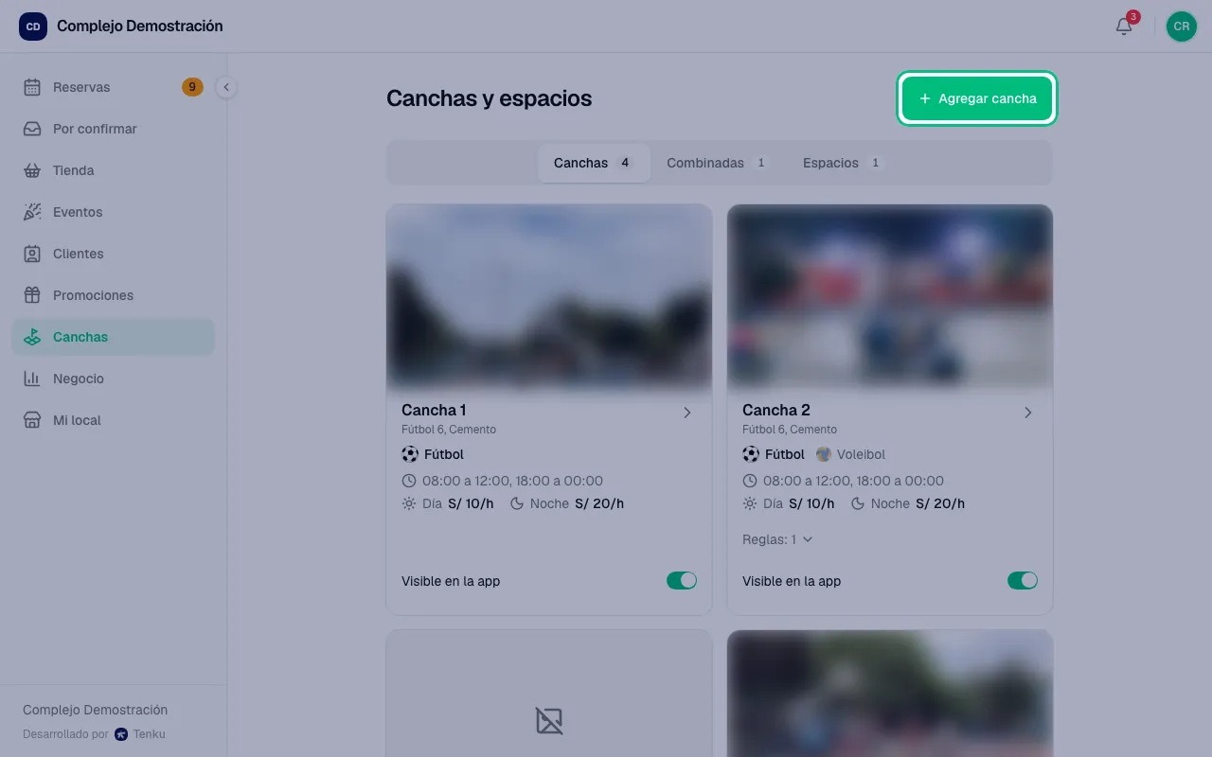The image size is (1212, 757).
Task: Open Cancha 2 details chevron
Action: 1028,413
